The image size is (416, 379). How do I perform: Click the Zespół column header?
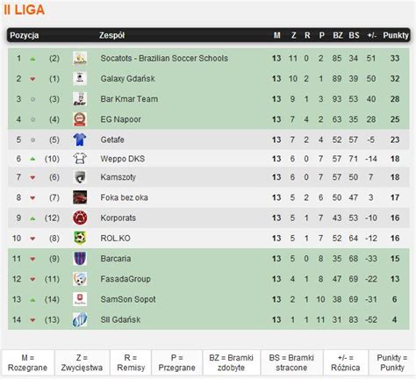[x=111, y=35]
